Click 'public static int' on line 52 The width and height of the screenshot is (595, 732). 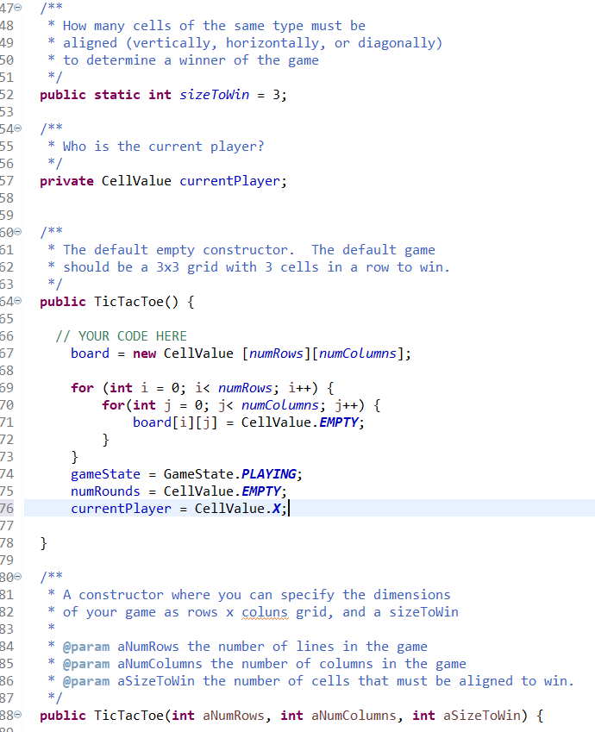105,95
